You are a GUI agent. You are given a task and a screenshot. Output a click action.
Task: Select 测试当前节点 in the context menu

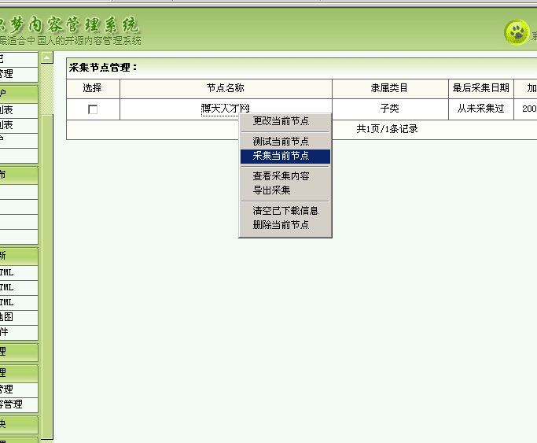[281, 142]
